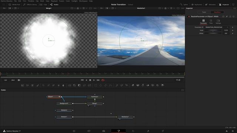Add a Rectangle mask from the toolbar
Screen dimensions: 237x133
[x=96, y=85]
